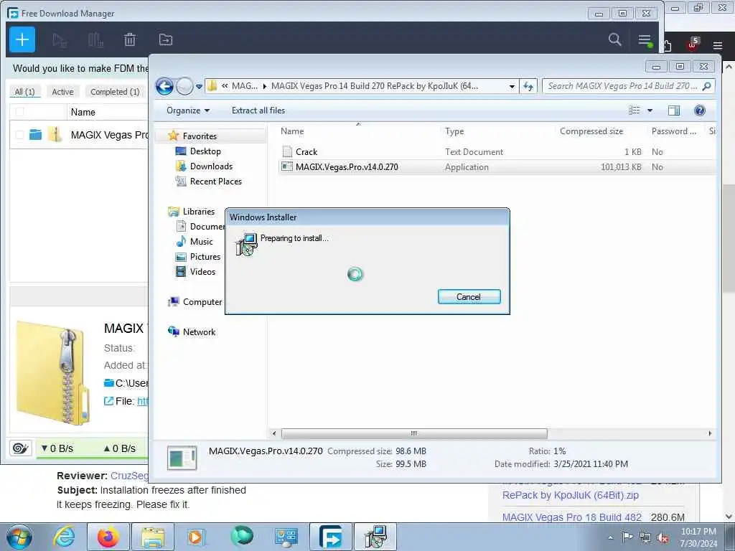
Task: Click the Action Center flag icon
Action: tap(627, 537)
